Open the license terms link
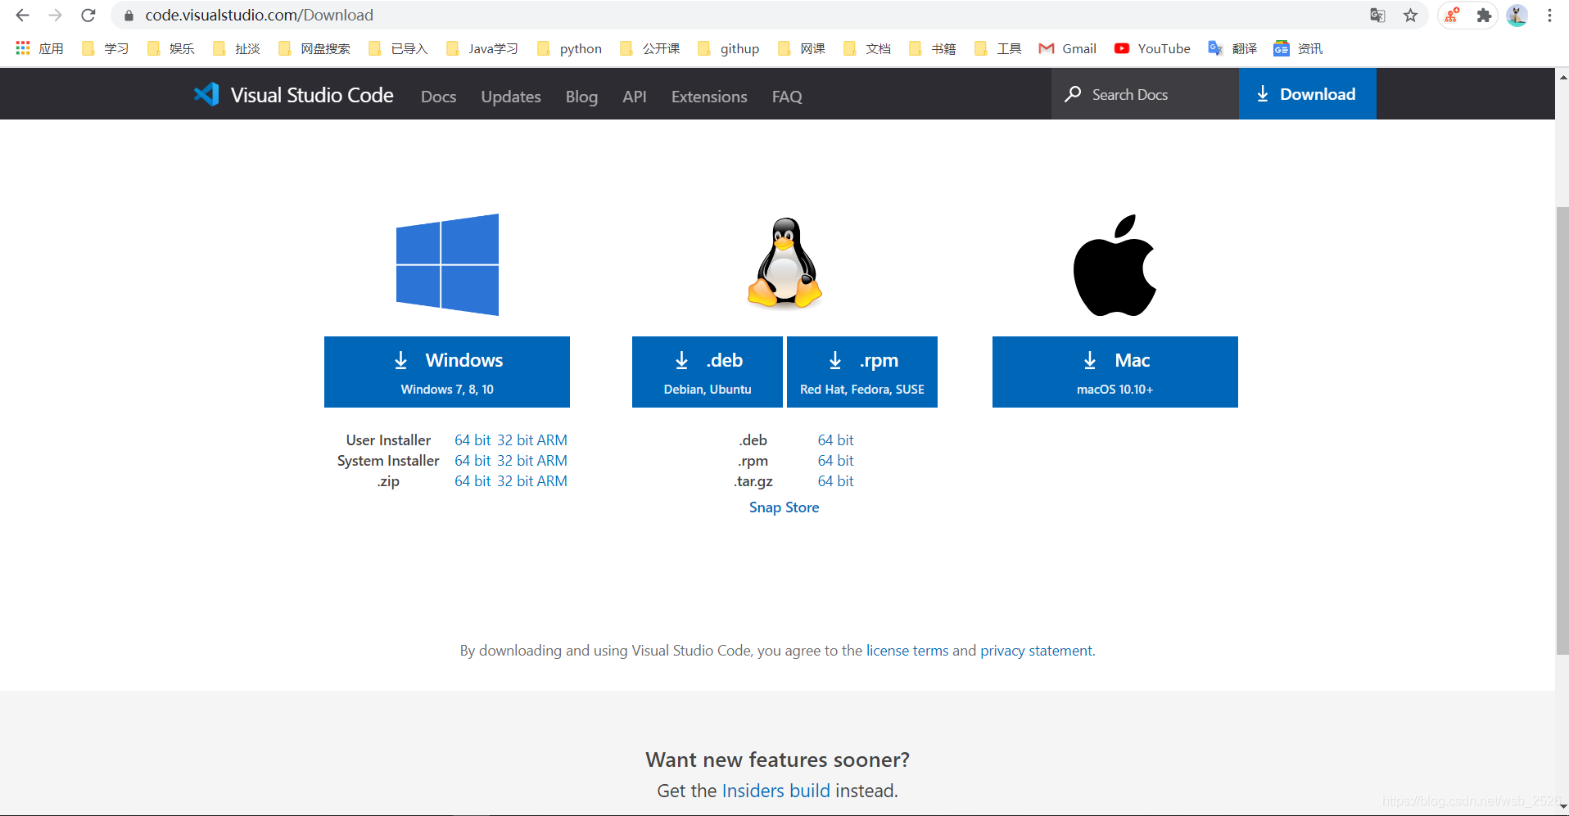Viewport: 1569px width, 816px height. [x=907, y=651]
